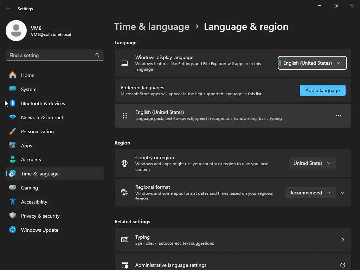
Task: Click the Add a language button
Action: (322, 90)
